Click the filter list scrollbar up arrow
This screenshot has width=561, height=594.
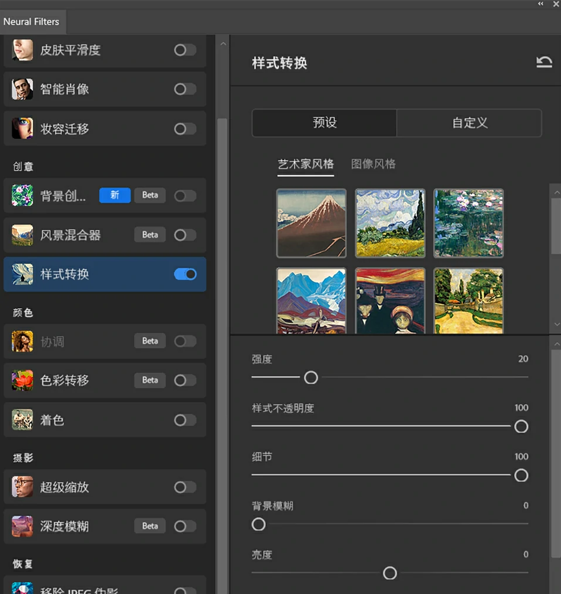point(223,44)
